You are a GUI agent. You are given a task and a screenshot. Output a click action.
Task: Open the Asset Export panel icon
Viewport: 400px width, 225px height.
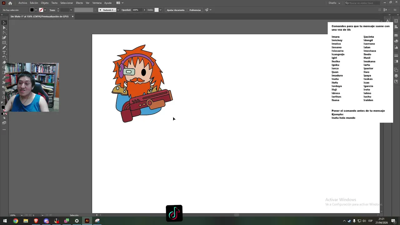pos(396,82)
